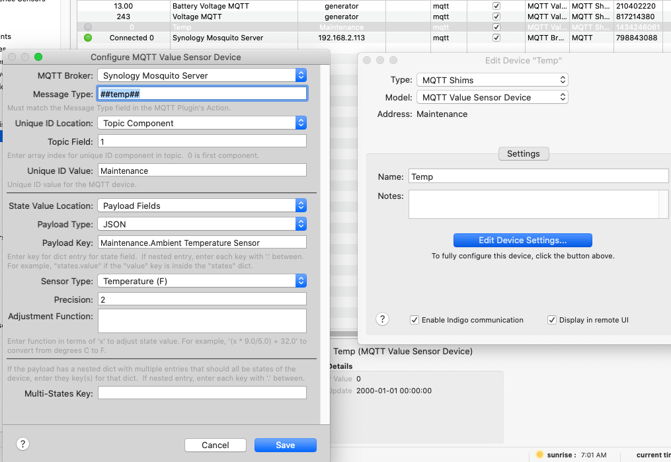The image size is (671, 462).
Task: Click 192.168.2.113 address cell
Action: tap(342, 38)
